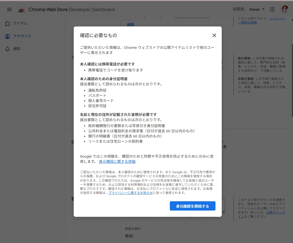The height and width of the screenshot is (243, 293).
Task: Click the 有料 value at the bottom
Action: 129,236
